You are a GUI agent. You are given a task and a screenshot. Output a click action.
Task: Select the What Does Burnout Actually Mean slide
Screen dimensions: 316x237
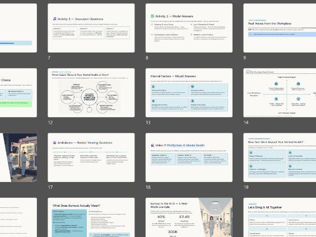(91, 217)
